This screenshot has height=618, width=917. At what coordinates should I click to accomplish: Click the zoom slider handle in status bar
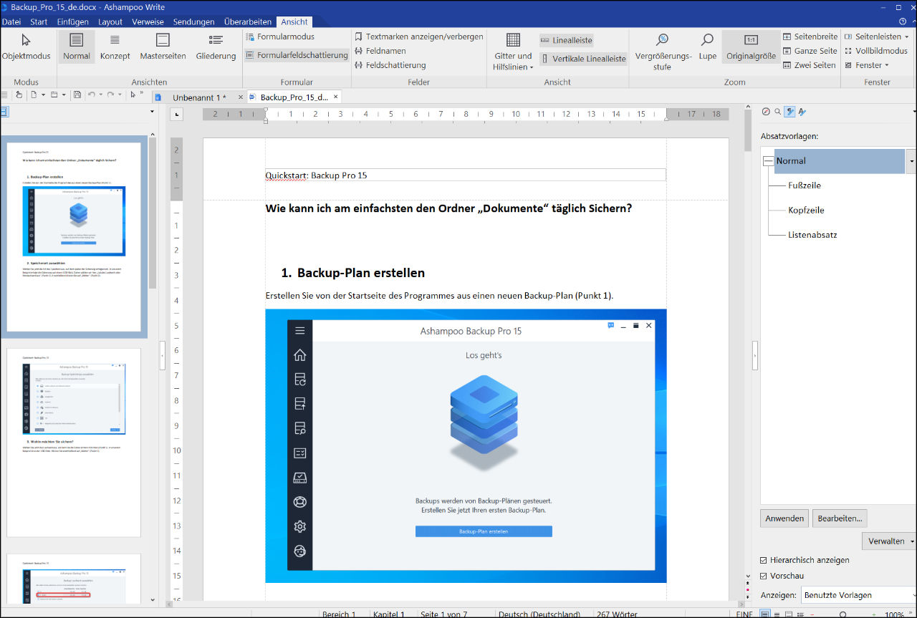(x=842, y=614)
